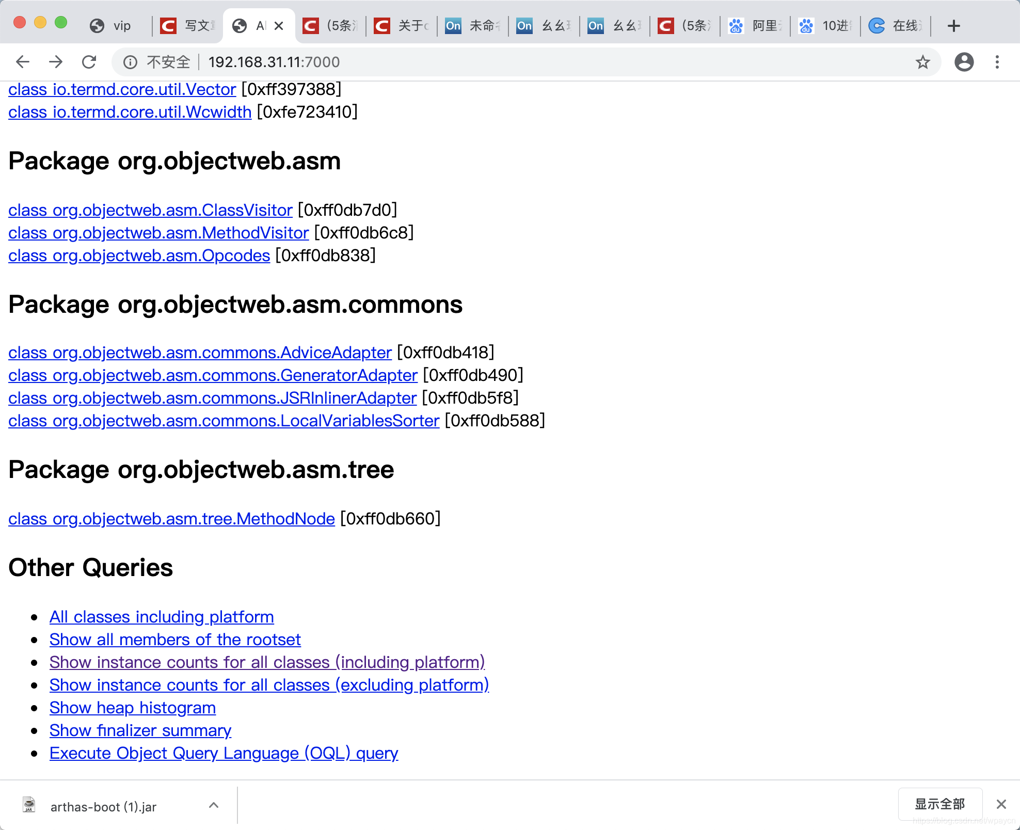This screenshot has height=830, width=1020.
Task: Open the JSRInlinerAdapter class link
Action: click(x=213, y=398)
